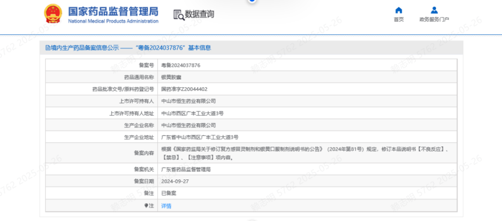This screenshot has height=221, width=502.
Task: Click the 政务服务门户 user icon
Action: pos(434,10)
